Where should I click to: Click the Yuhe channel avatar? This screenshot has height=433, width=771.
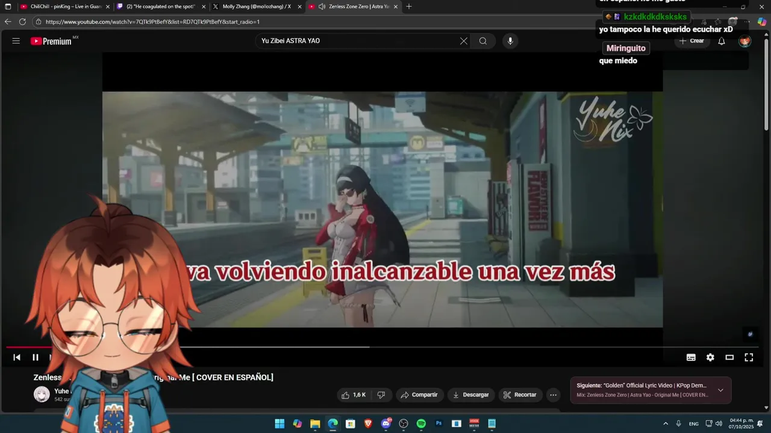42,395
